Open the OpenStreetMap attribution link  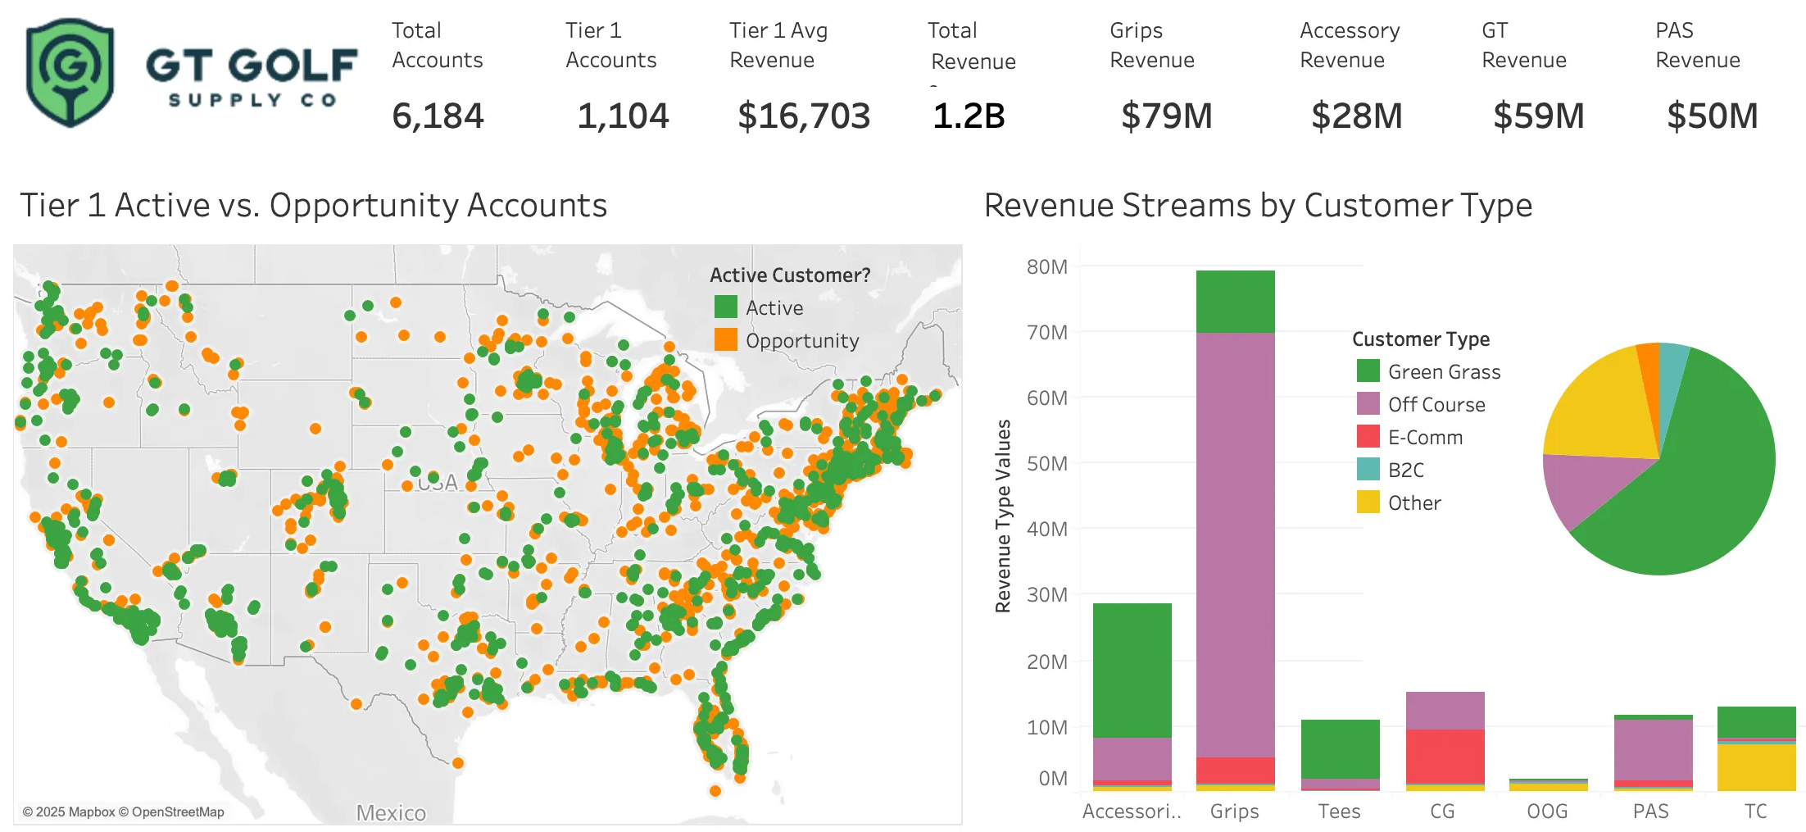(177, 812)
